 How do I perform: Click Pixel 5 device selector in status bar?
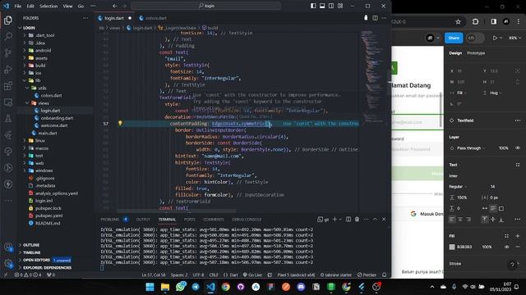[x=296, y=275]
